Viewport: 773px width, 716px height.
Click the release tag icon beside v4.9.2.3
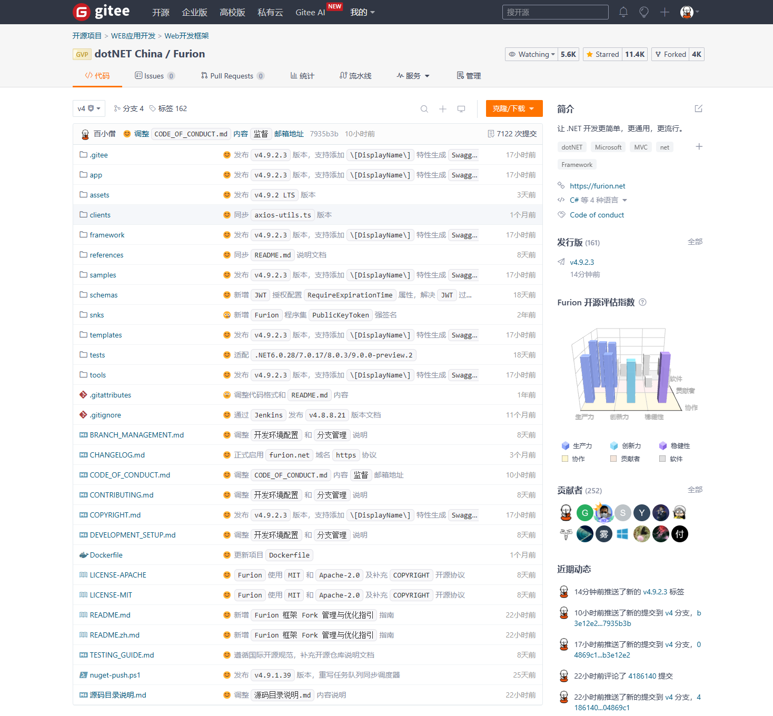tap(561, 262)
